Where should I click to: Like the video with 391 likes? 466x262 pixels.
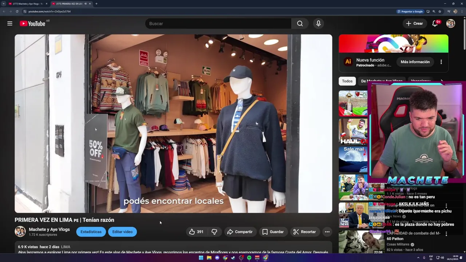click(197, 232)
